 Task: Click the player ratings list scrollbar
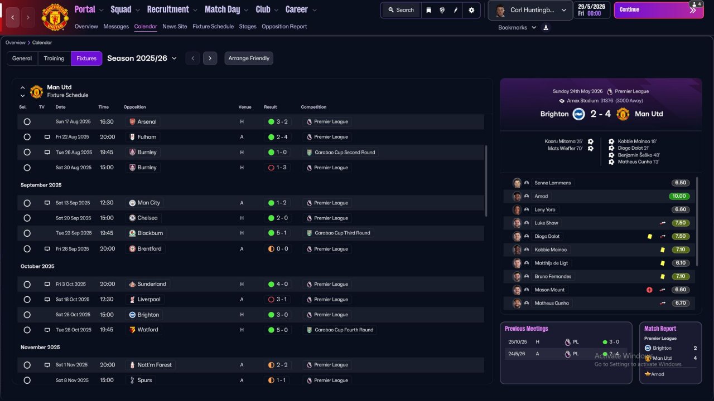(697, 221)
